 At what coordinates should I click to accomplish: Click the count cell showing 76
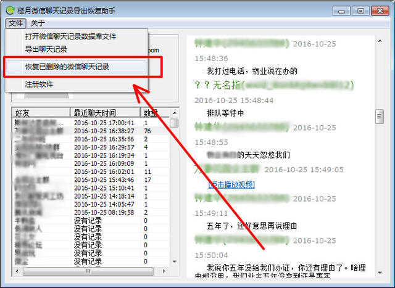[x=148, y=131]
